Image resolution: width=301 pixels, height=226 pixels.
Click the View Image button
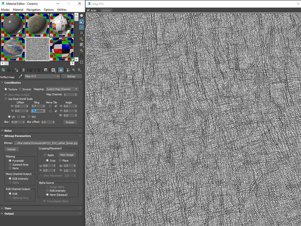tap(67, 155)
